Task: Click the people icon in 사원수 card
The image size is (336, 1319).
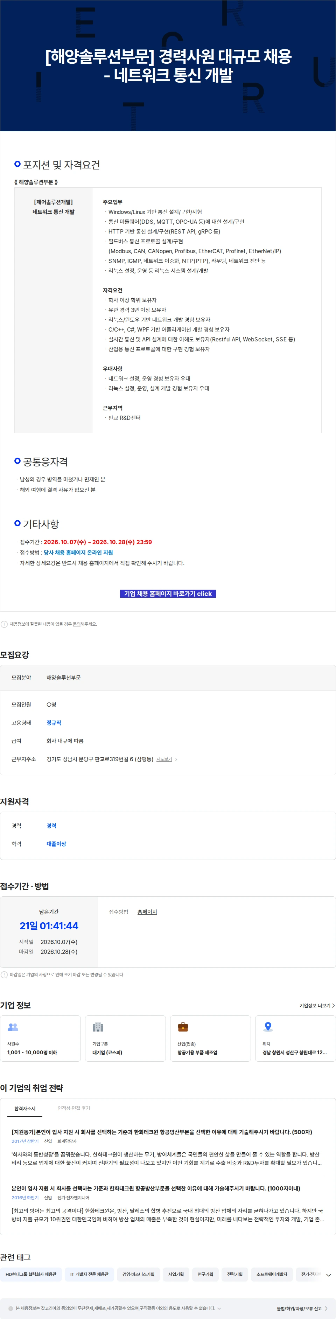Action: click(x=13, y=1027)
